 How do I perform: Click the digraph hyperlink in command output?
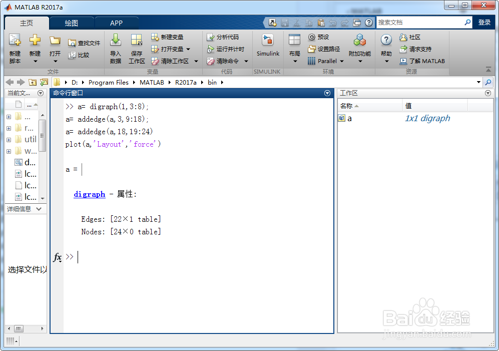tap(90, 194)
